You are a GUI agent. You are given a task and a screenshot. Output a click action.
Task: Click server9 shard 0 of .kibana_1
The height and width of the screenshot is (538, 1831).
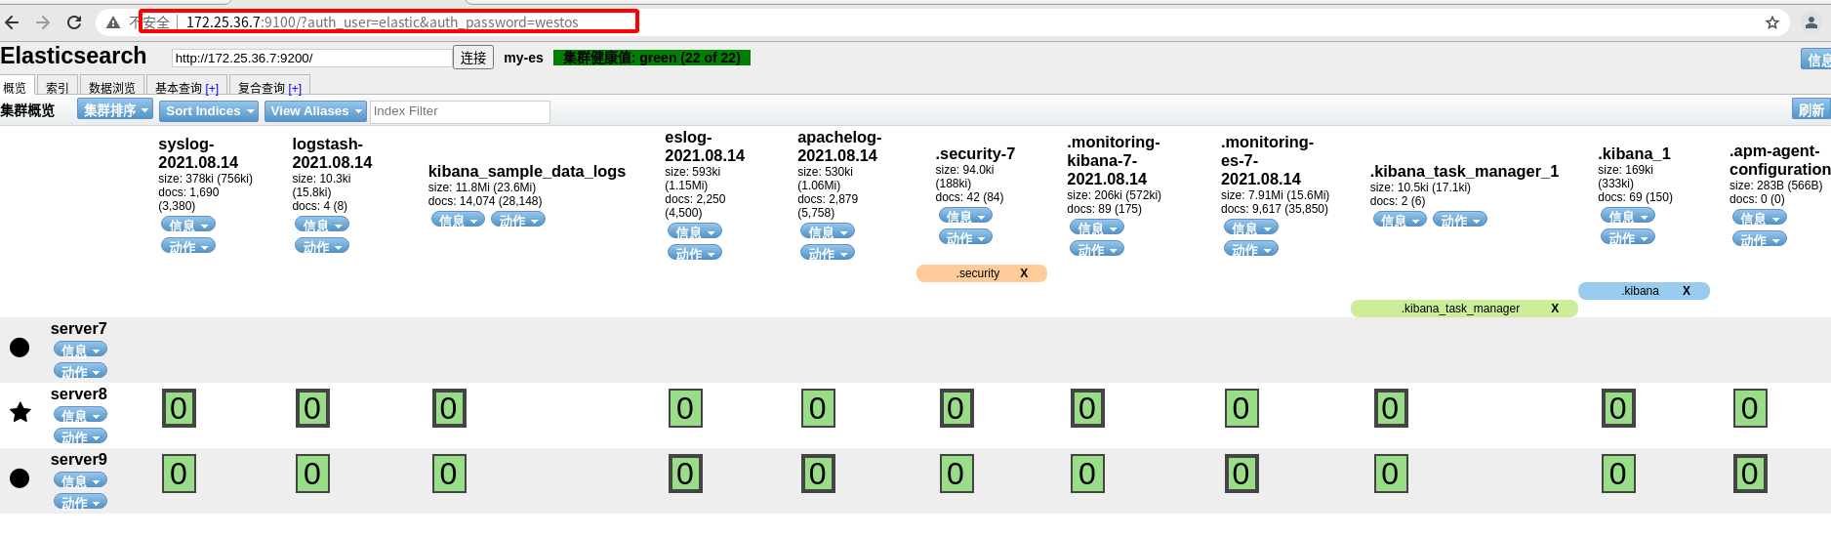[1618, 474]
